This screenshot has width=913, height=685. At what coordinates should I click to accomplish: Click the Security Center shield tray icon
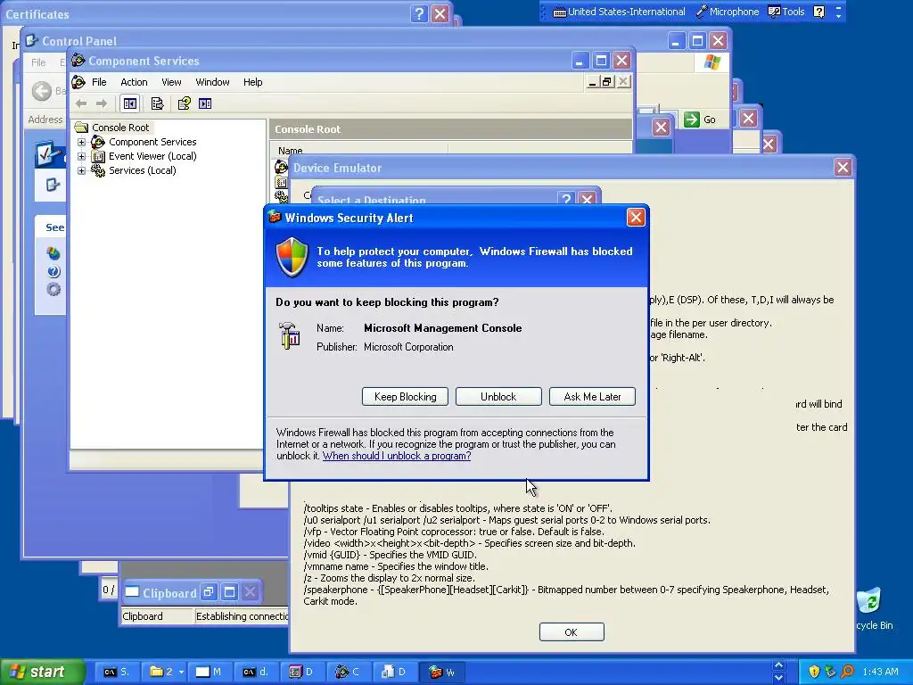814,672
